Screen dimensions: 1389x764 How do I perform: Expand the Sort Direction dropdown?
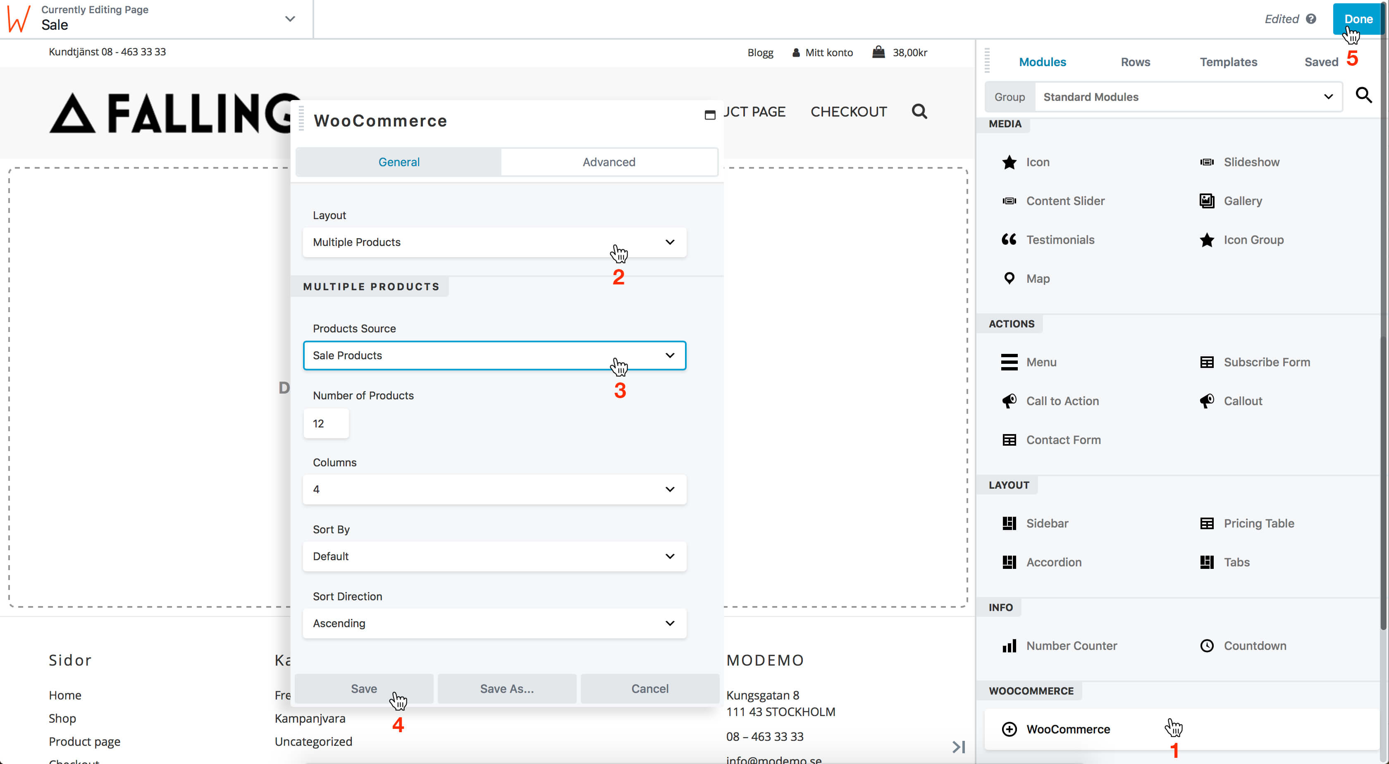point(494,623)
